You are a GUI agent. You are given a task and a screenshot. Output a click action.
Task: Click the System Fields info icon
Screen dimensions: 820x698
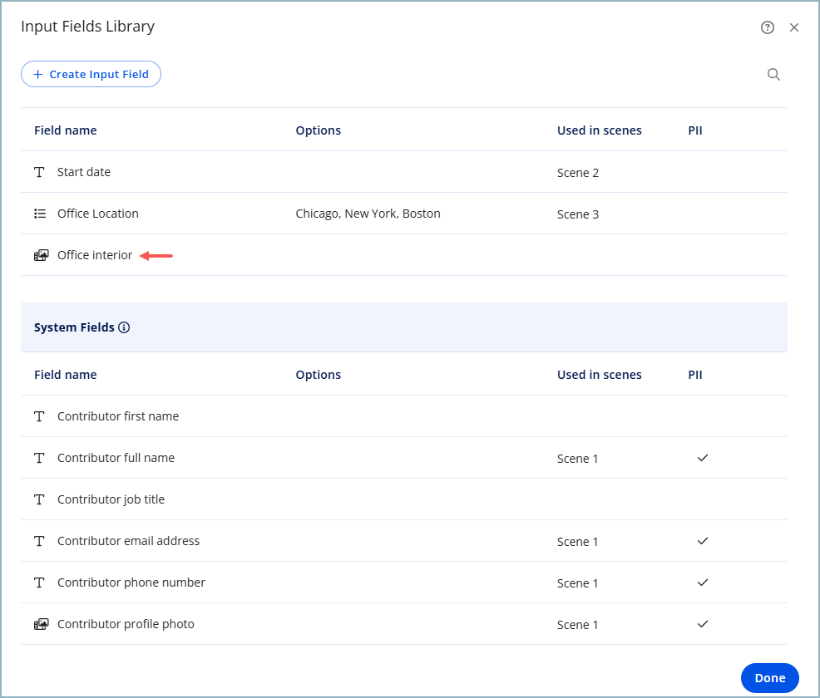[x=124, y=327]
